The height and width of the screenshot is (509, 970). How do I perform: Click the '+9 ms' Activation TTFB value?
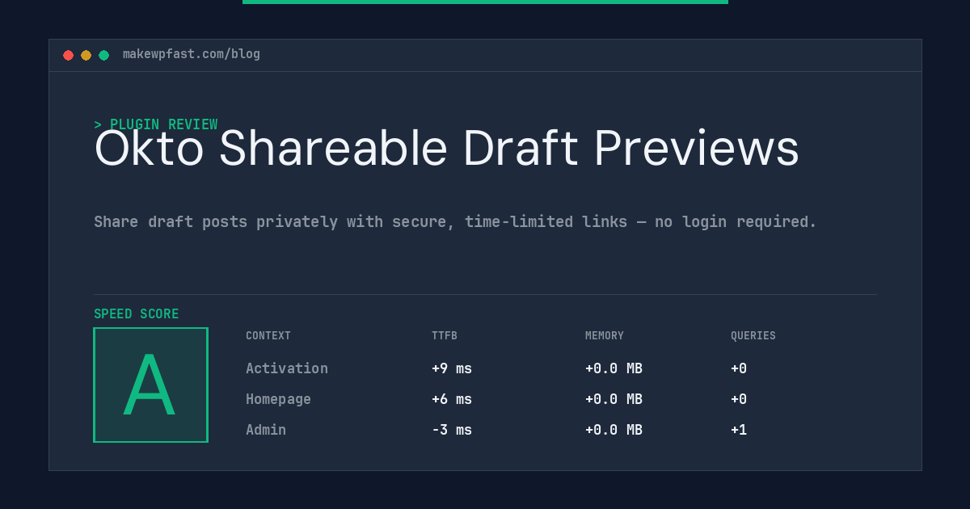(452, 368)
